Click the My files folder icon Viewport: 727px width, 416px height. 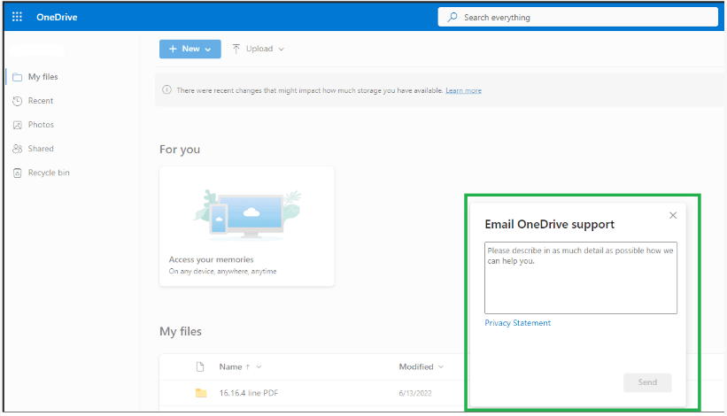click(x=17, y=77)
